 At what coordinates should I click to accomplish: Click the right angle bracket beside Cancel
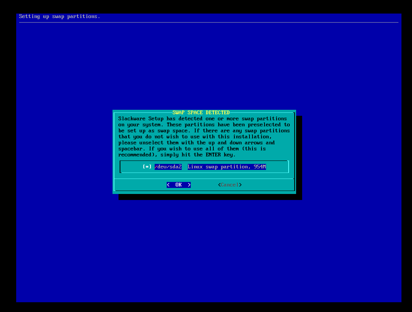pos(240,185)
